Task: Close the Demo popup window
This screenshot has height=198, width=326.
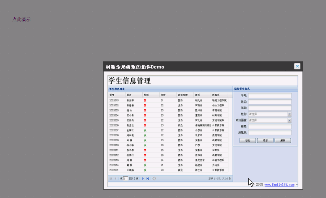Action: coord(297,66)
